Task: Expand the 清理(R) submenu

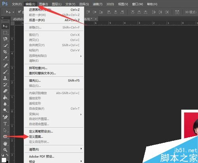Action: tap(54, 149)
